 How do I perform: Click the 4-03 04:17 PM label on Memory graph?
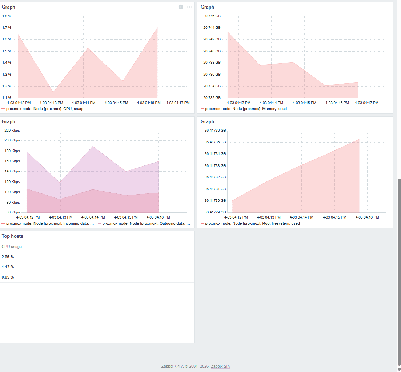[366, 103]
